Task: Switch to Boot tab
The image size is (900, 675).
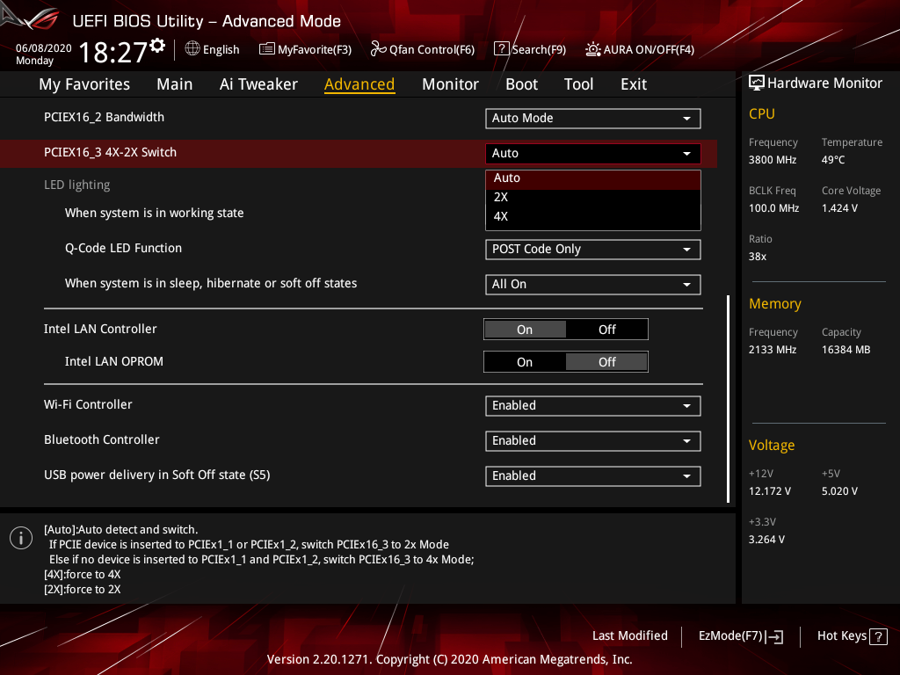Action: click(521, 84)
